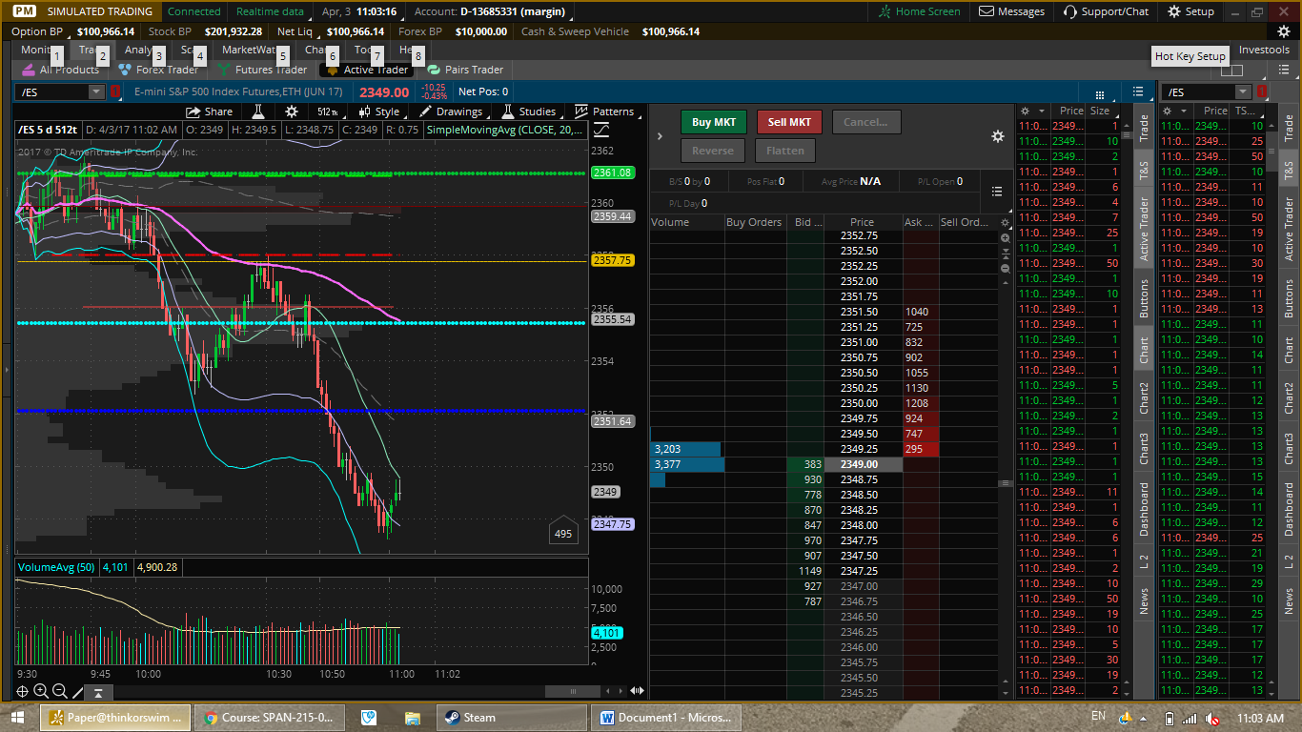The height and width of the screenshot is (732, 1302).
Task: Click the Steam taskbar button
Action: [x=512, y=718]
